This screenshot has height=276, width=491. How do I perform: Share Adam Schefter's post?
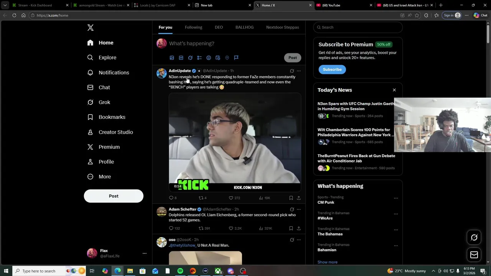(299, 228)
